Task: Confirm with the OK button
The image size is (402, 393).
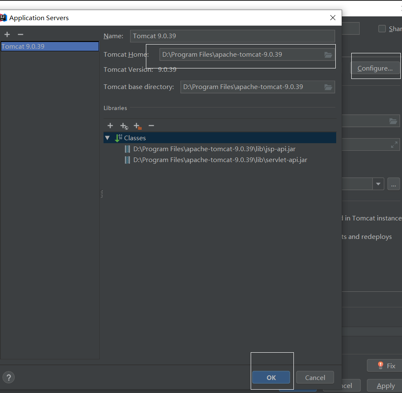Action: [271, 377]
